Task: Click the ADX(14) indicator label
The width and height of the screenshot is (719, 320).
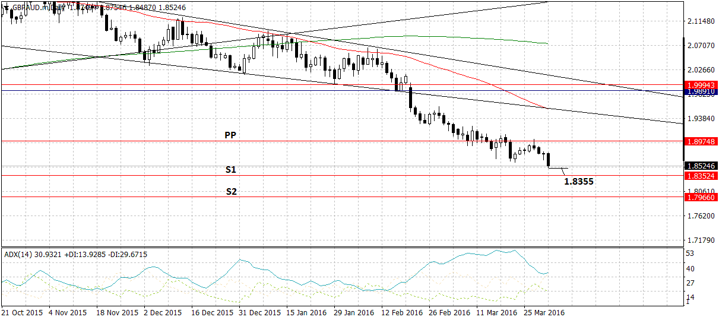Action: pos(18,254)
